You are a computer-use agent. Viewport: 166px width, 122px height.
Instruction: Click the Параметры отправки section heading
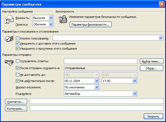17,55
